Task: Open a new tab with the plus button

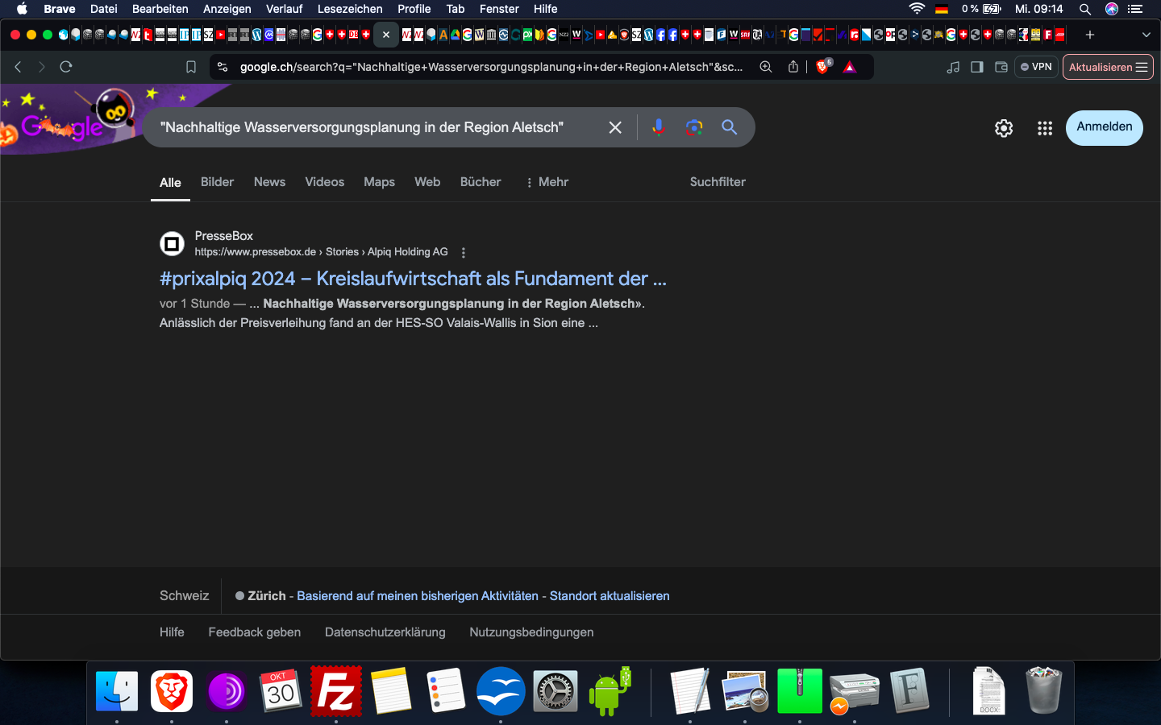Action: (1090, 35)
